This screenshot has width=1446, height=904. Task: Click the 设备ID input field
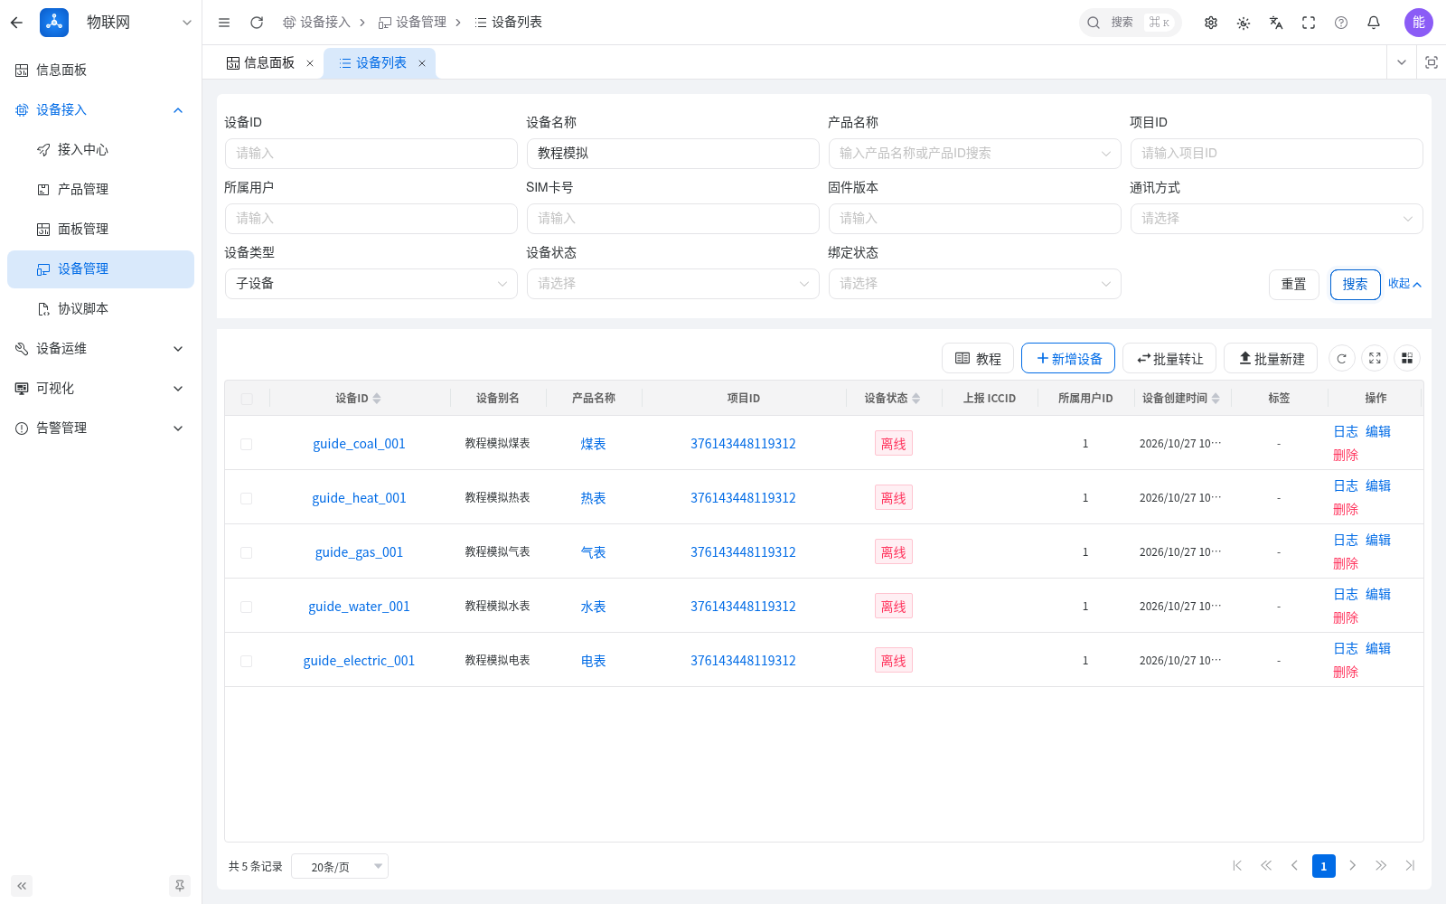click(x=371, y=154)
